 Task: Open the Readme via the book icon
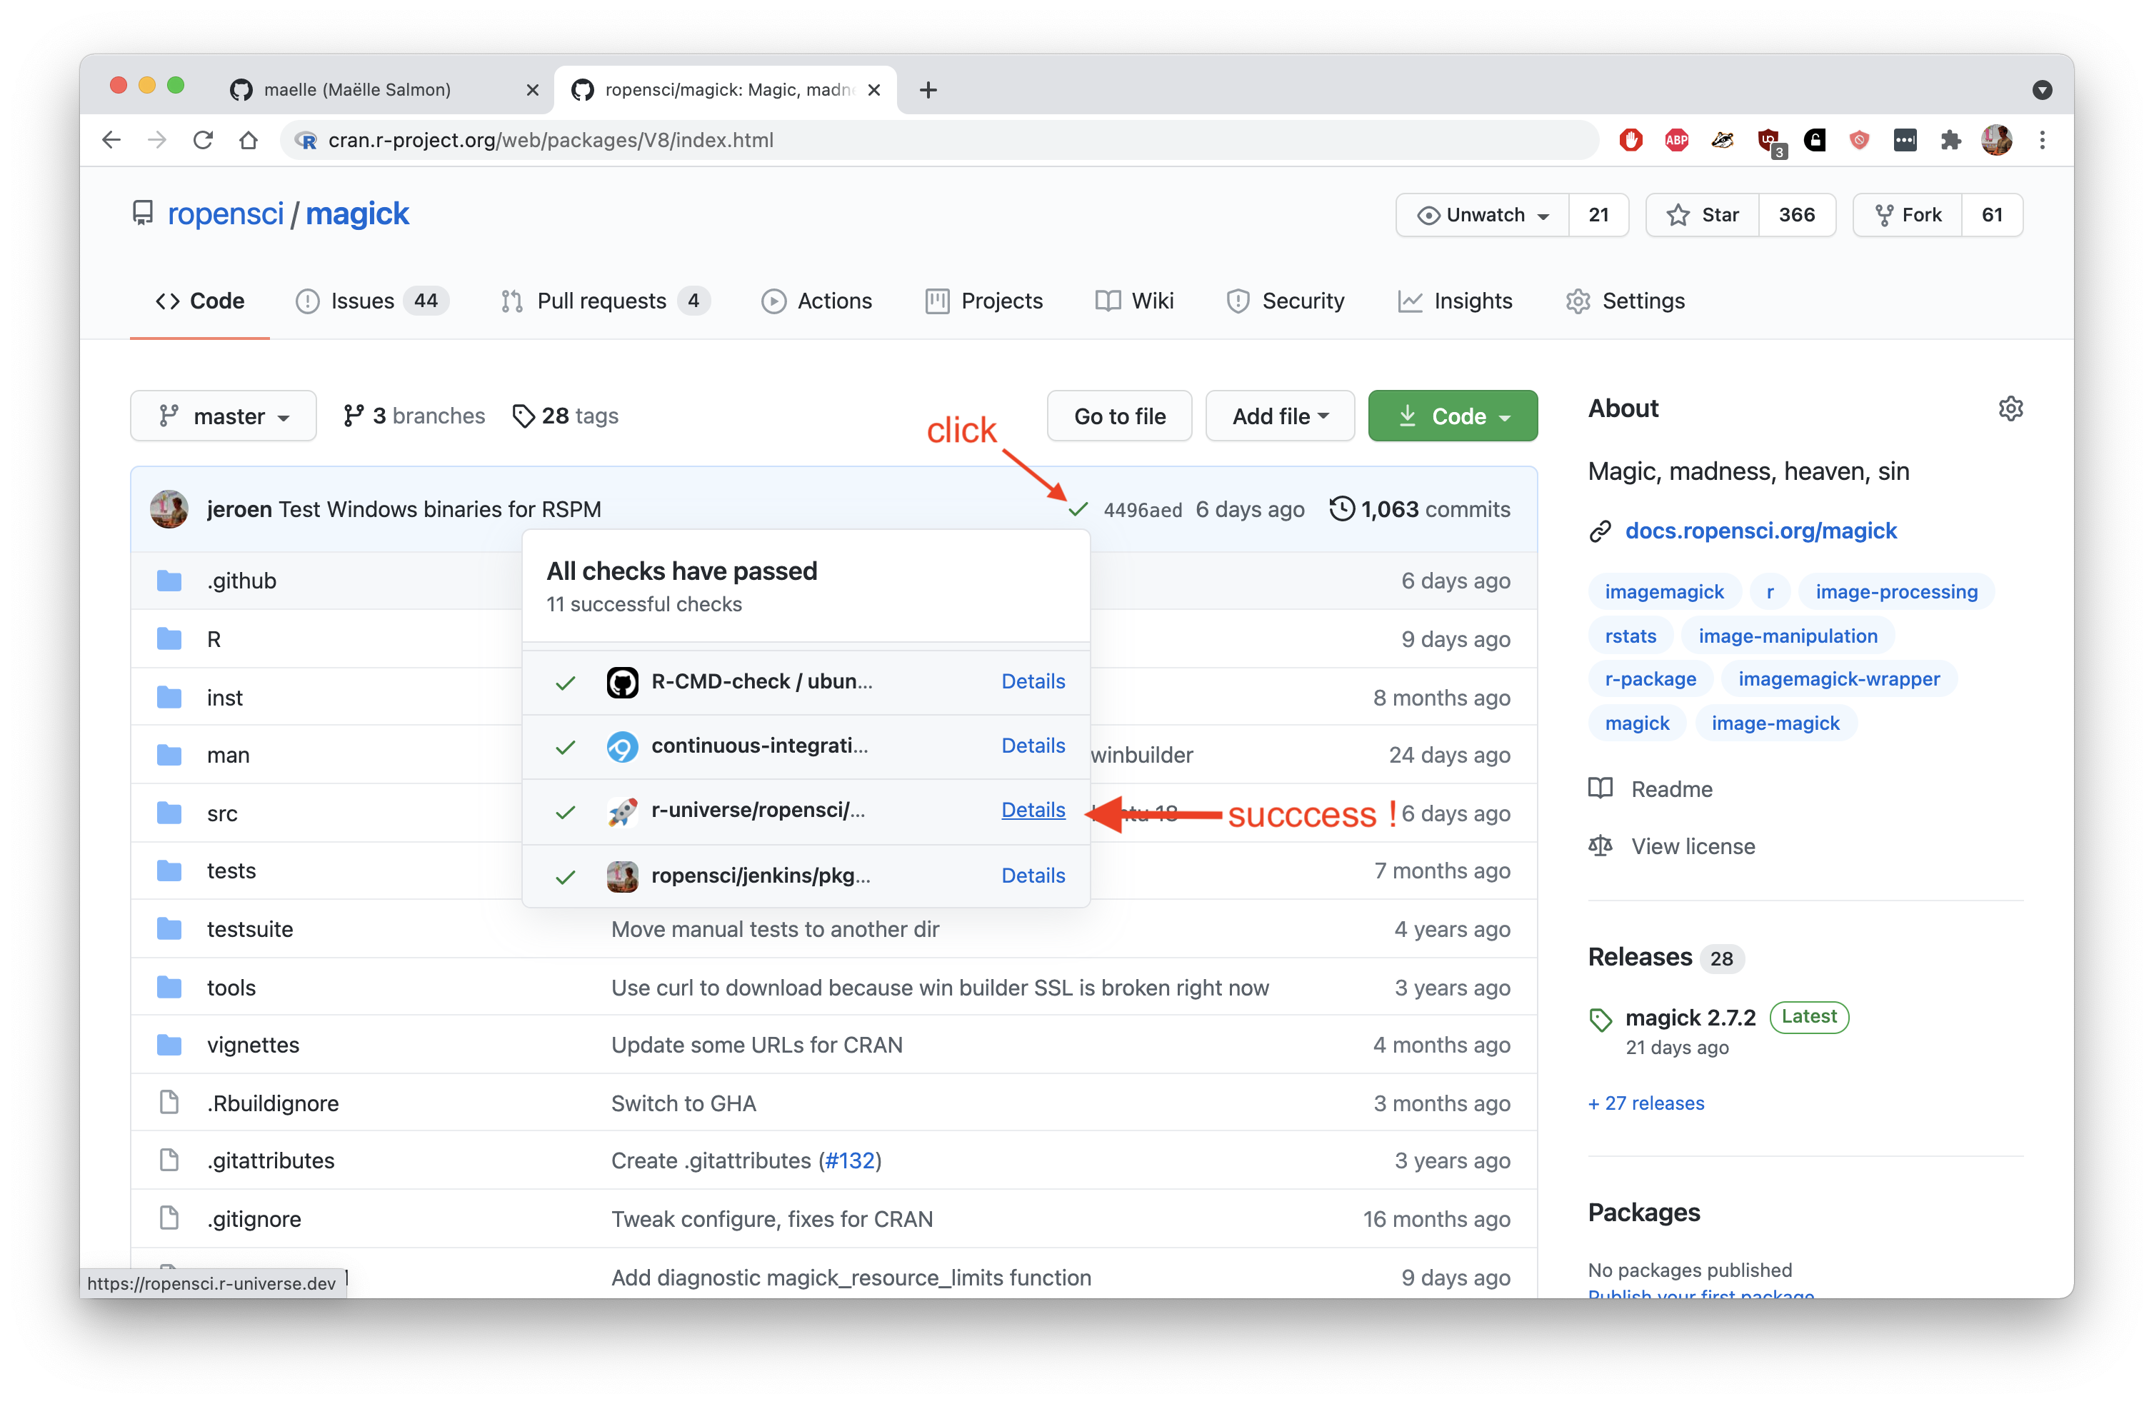pos(1600,788)
